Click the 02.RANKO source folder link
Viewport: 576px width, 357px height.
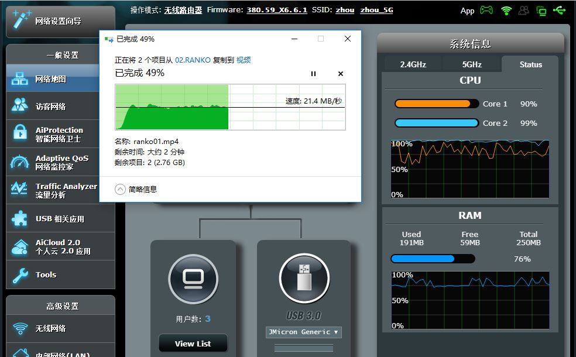[x=193, y=60]
